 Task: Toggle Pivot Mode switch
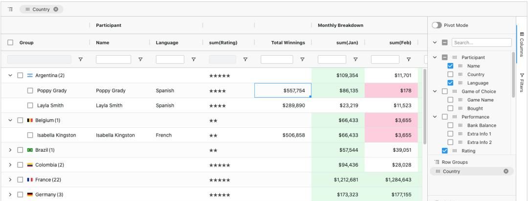(x=436, y=25)
